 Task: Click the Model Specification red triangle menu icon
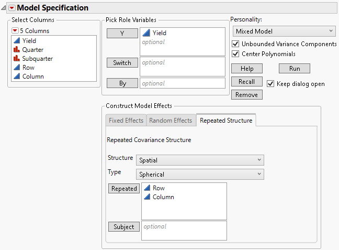pos(12,8)
